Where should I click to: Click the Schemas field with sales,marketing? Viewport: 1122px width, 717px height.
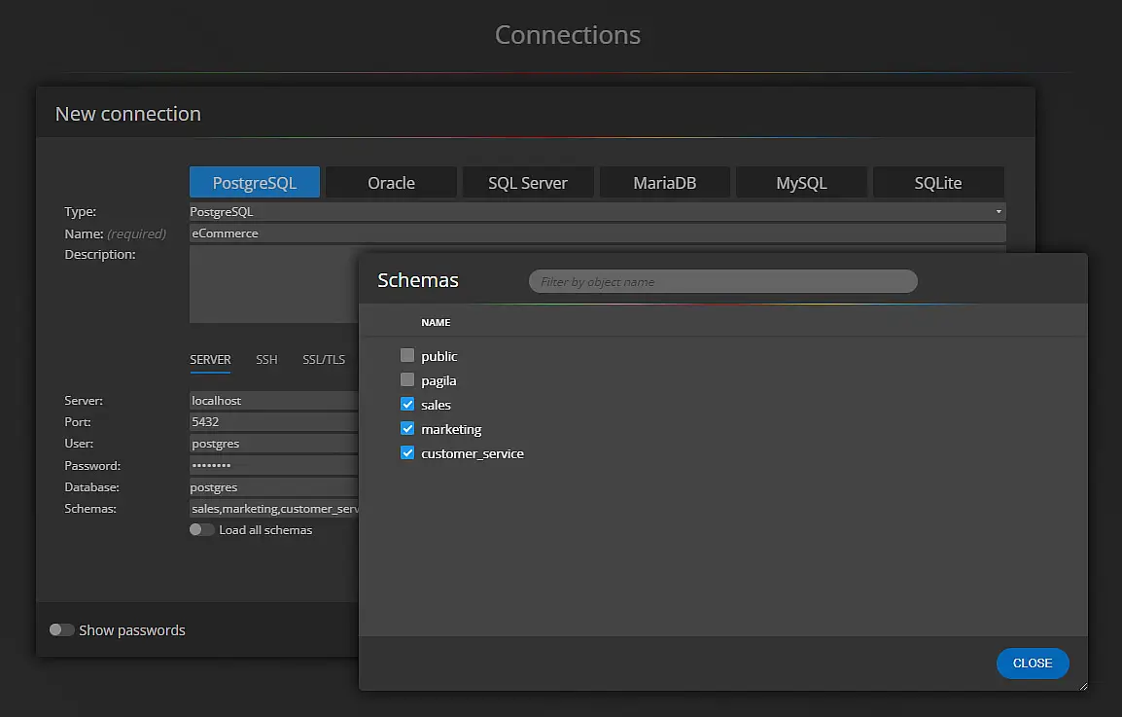click(274, 509)
